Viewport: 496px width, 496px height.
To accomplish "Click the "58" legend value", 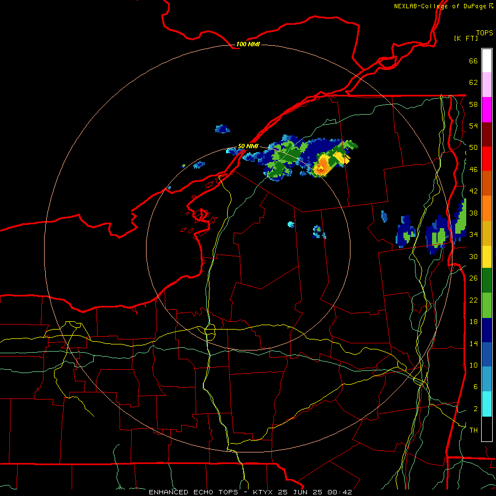I will [473, 104].
